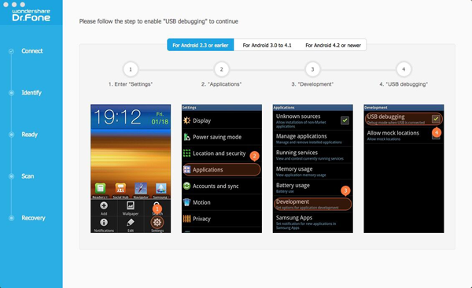This screenshot has height=288, width=472.
Task: Click the Social Hub app icon
Action: (x=120, y=188)
